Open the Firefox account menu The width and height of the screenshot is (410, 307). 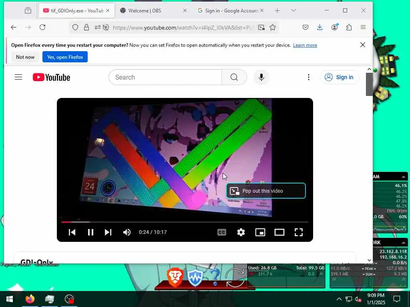point(335,27)
